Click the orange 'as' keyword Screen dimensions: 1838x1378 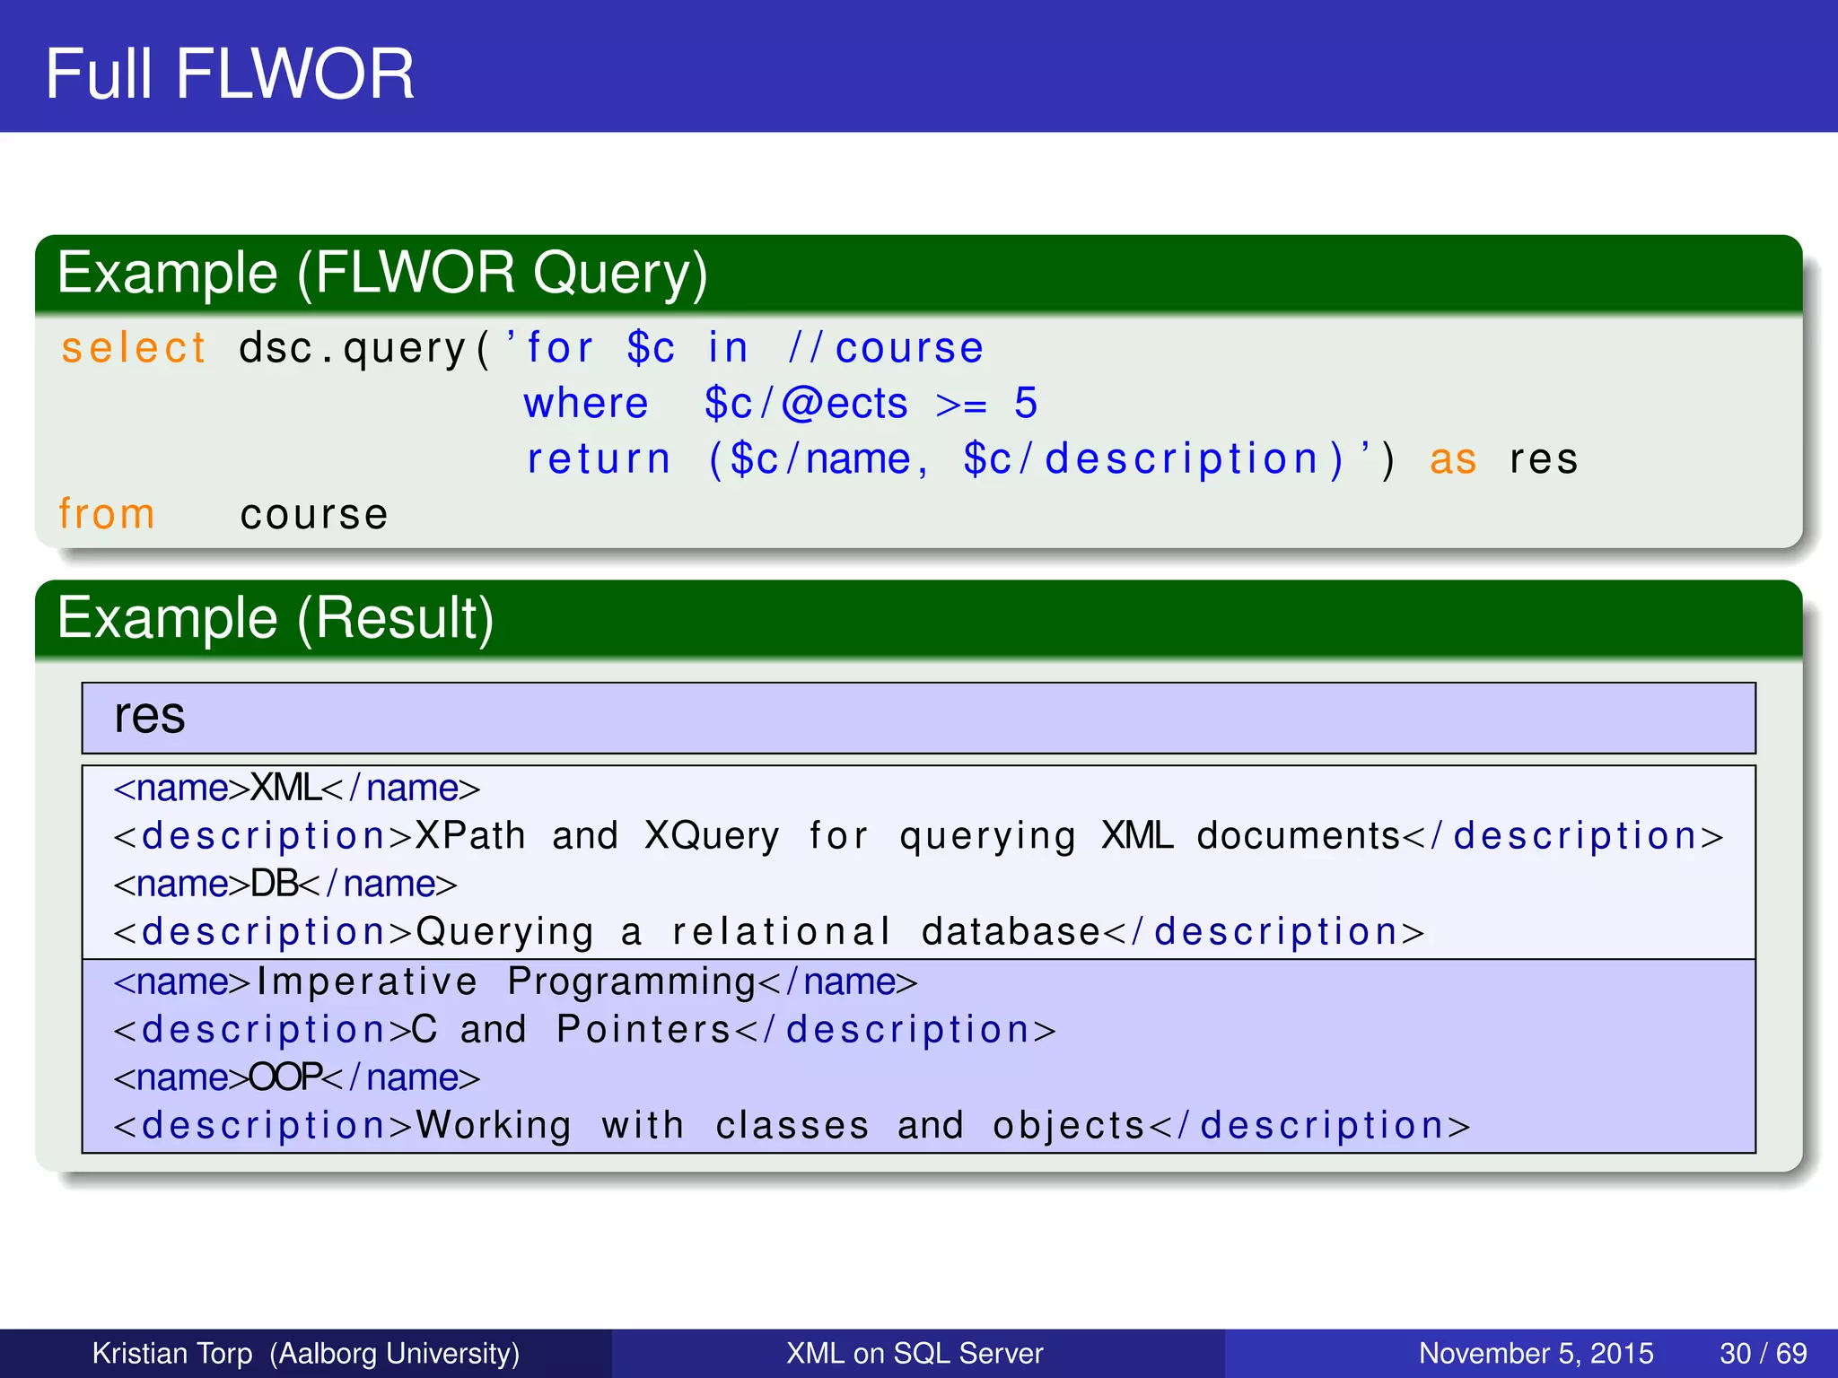pos(1453,460)
